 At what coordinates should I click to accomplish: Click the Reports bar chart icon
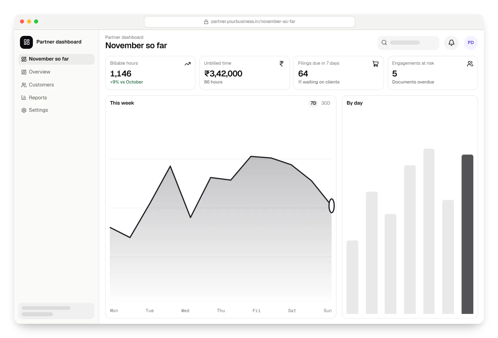24,98
